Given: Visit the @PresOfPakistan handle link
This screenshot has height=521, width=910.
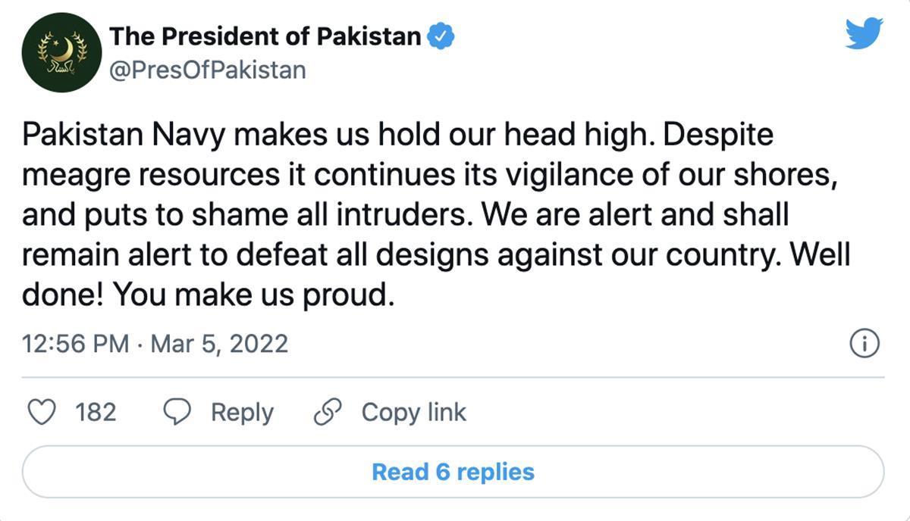Looking at the screenshot, I should (208, 70).
